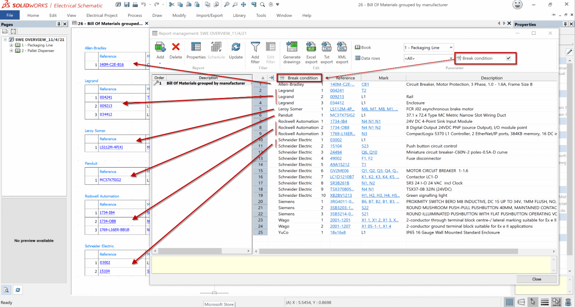Open report Properties in Report management
The image size is (575, 307).
(196, 50)
